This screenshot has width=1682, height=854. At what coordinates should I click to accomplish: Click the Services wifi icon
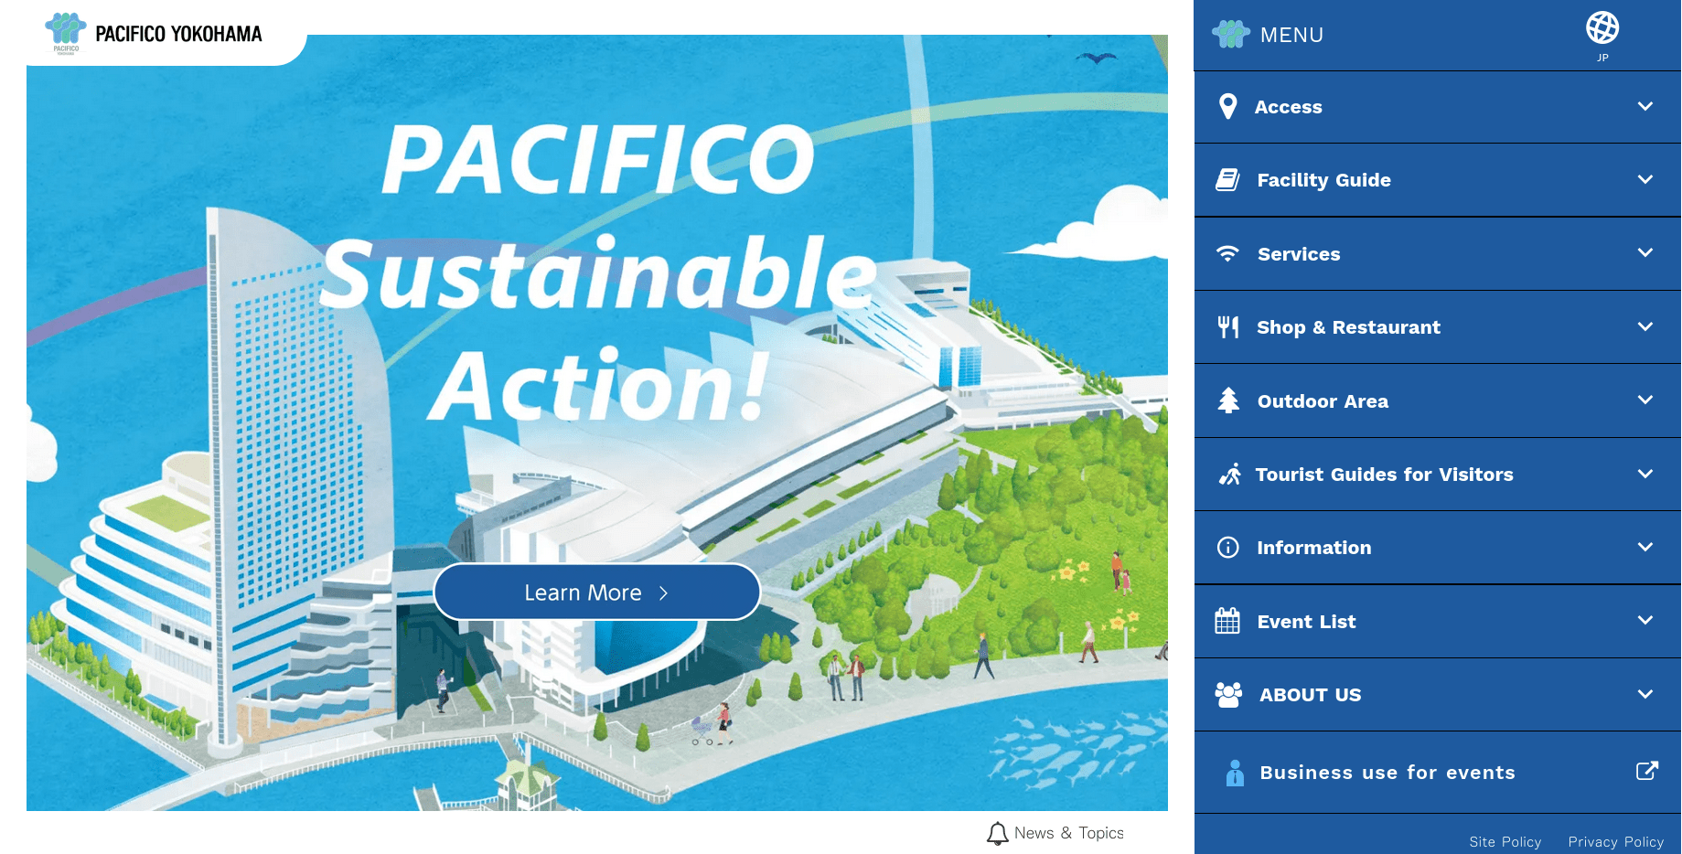(x=1227, y=253)
